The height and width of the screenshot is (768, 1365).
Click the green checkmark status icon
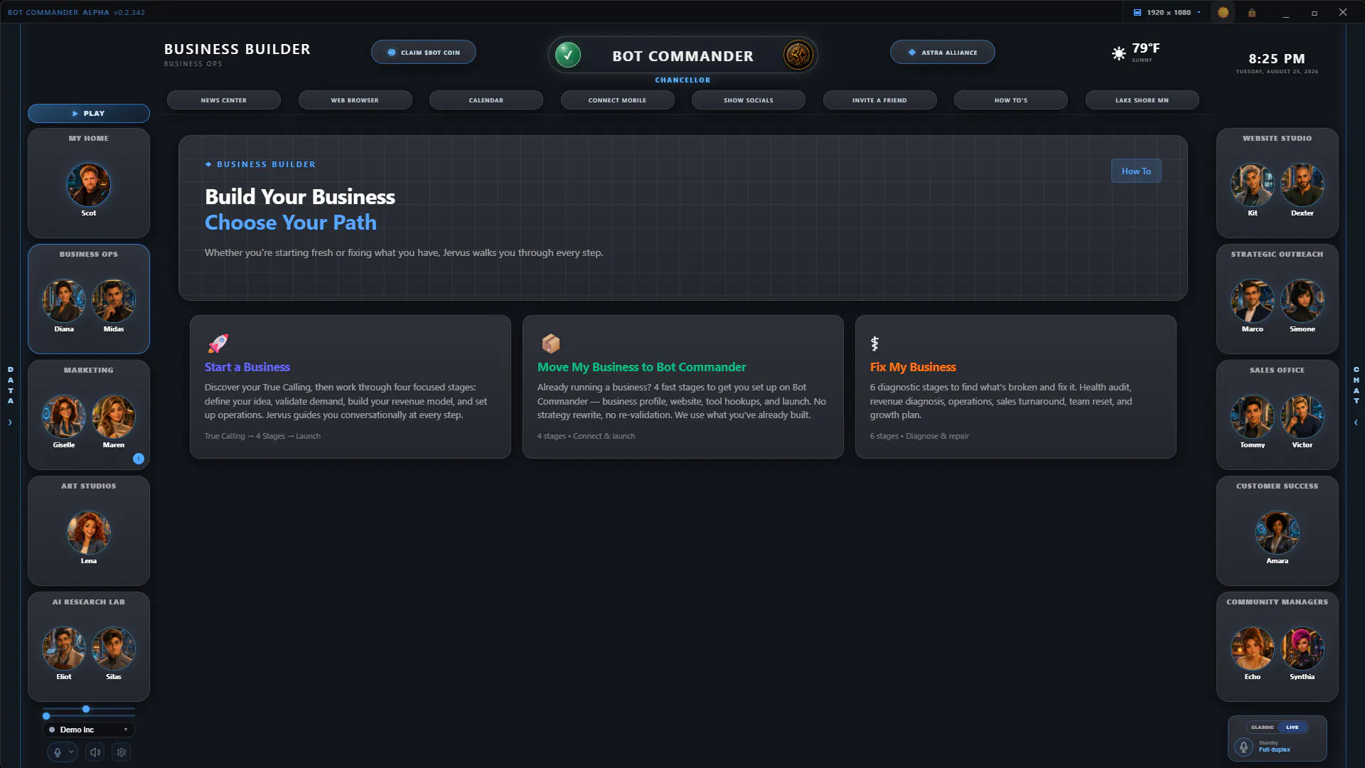568,55
